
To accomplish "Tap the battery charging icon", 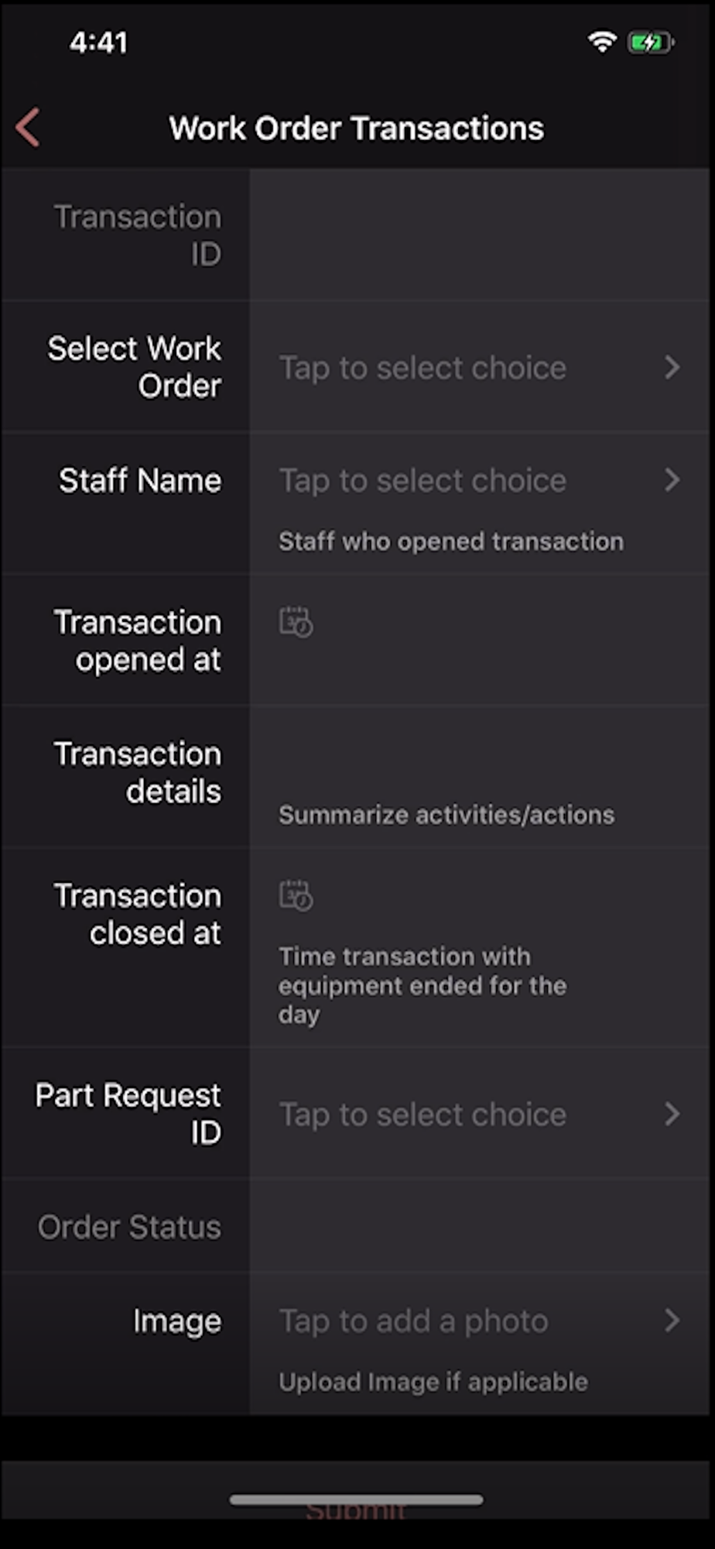I will click(x=651, y=42).
